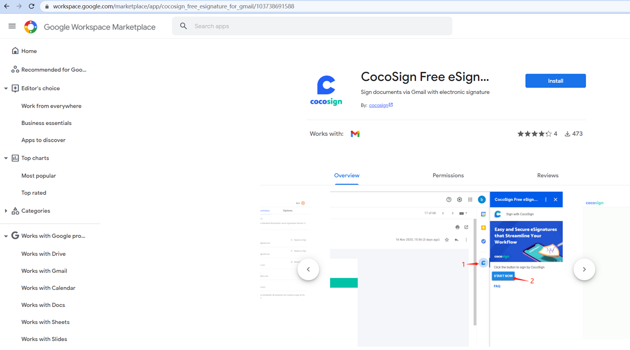
Task: Switch to the Permissions tab
Action: click(x=448, y=175)
